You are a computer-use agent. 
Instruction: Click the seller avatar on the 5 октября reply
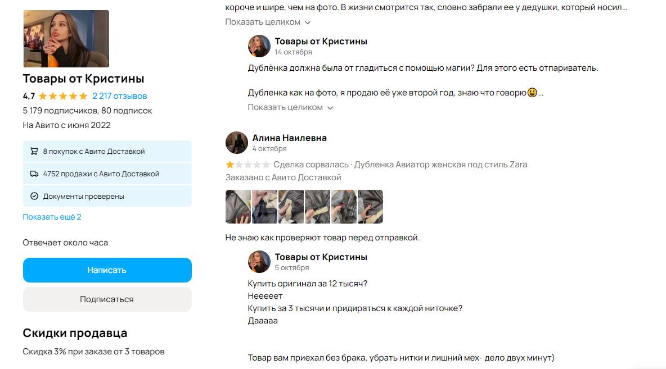(259, 262)
